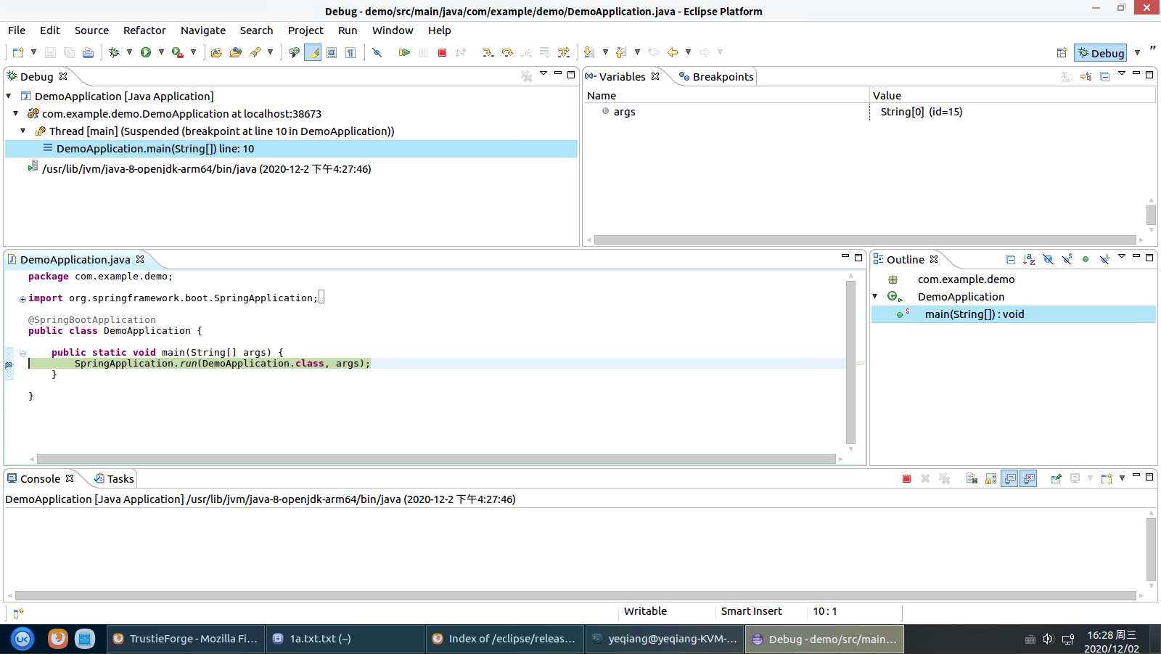The height and width of the screenshot is (654, 1161).
Task: Select the Debug perspective button
Action: (1100, 52)
